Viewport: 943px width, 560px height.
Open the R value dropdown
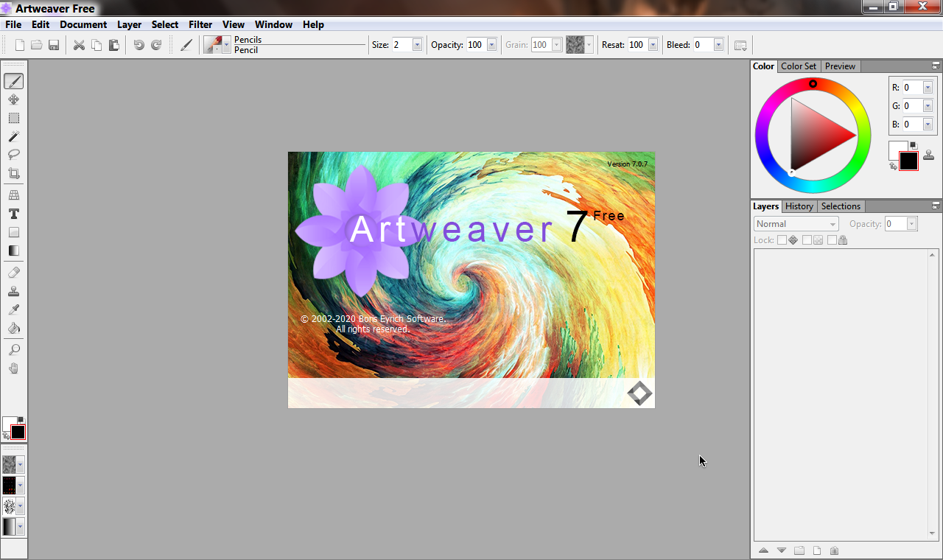pos(928,88)
